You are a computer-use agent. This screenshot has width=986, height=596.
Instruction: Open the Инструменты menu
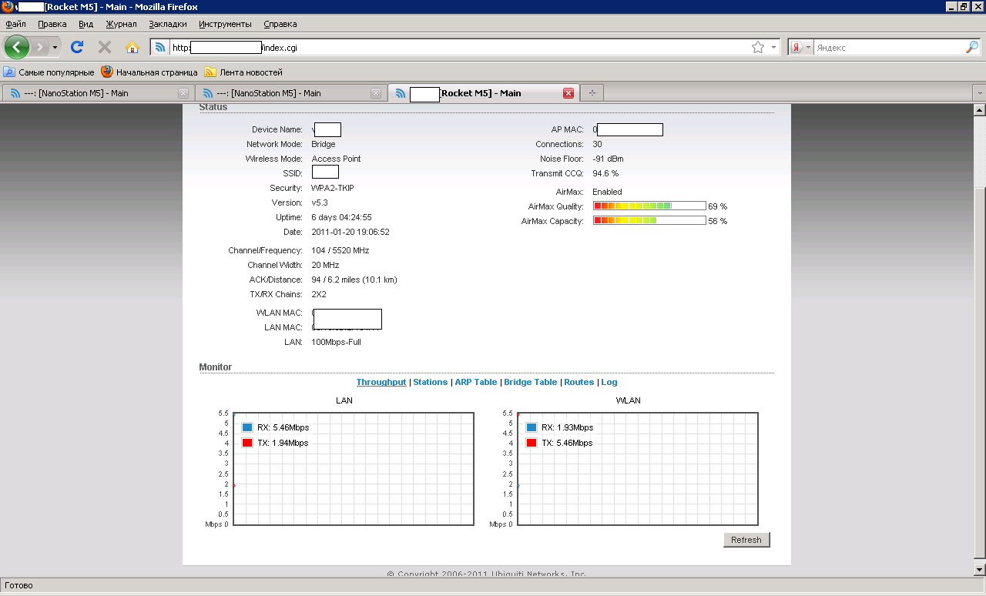pos(225,24)
